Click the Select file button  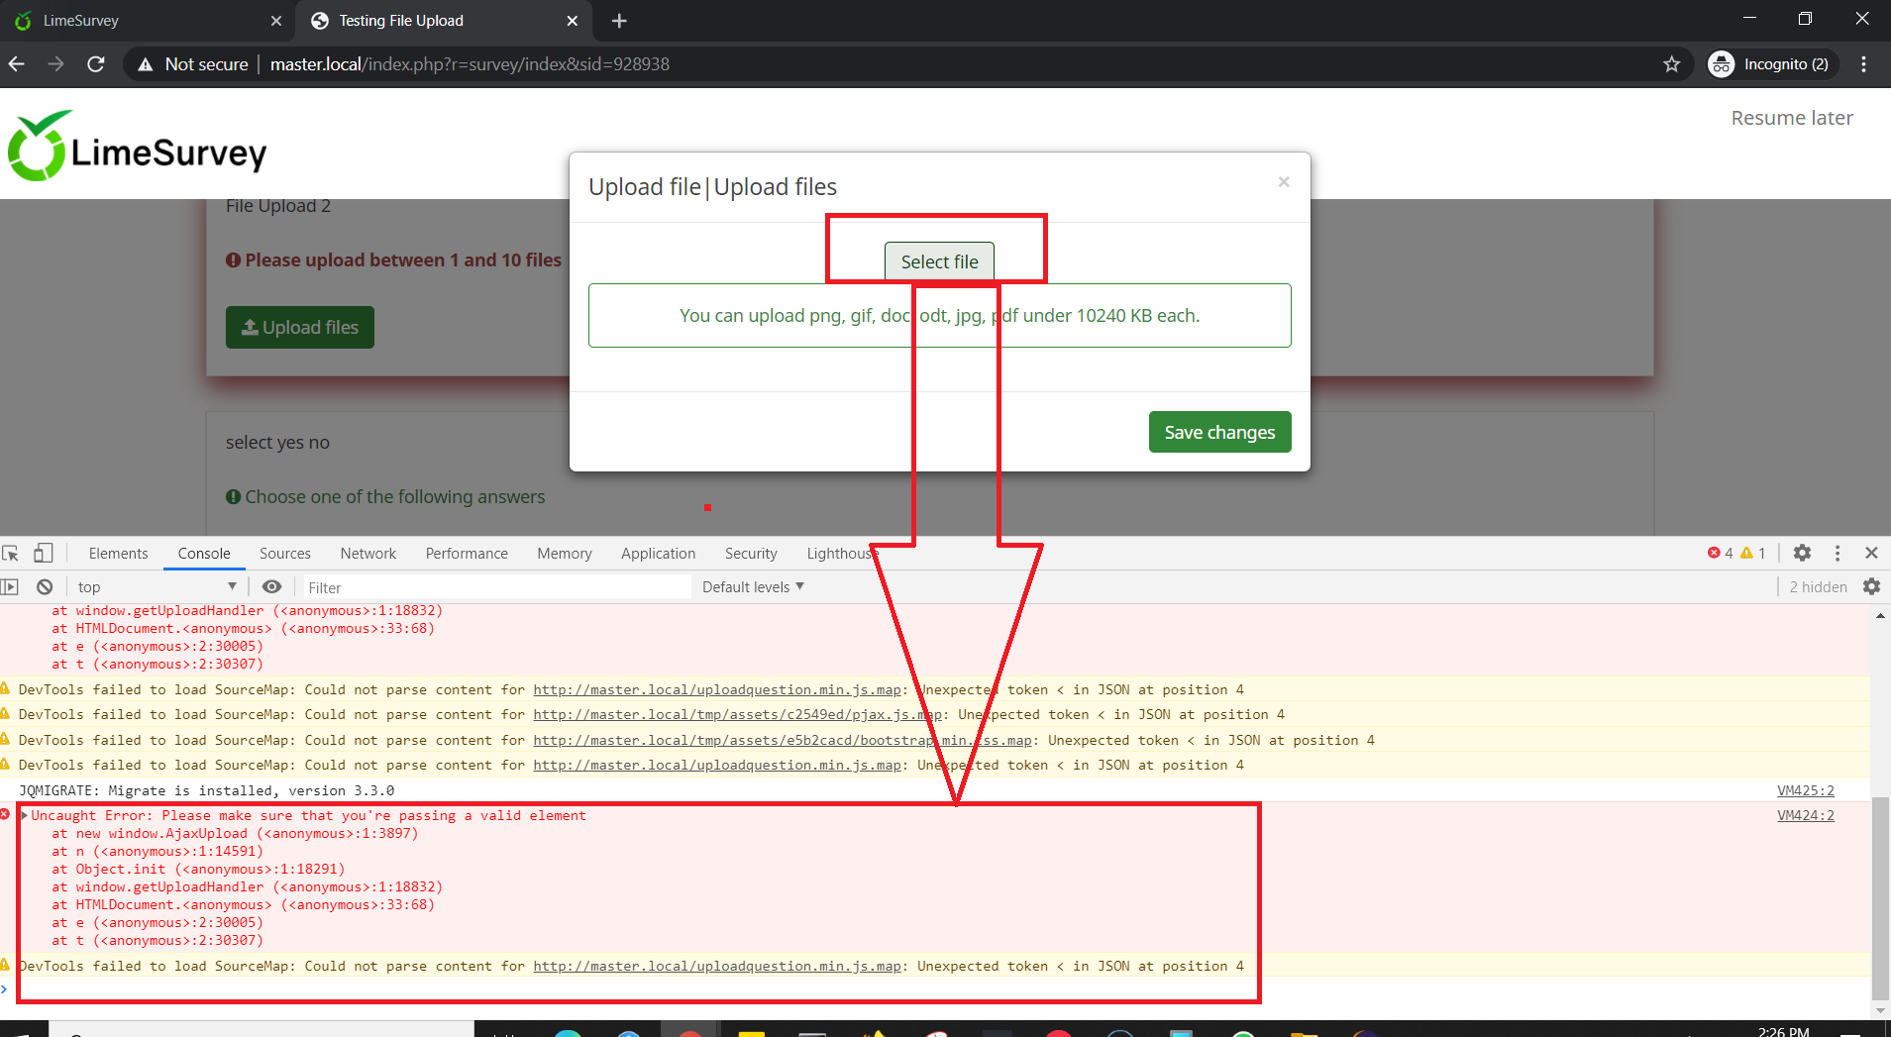(x=939, y=261)
